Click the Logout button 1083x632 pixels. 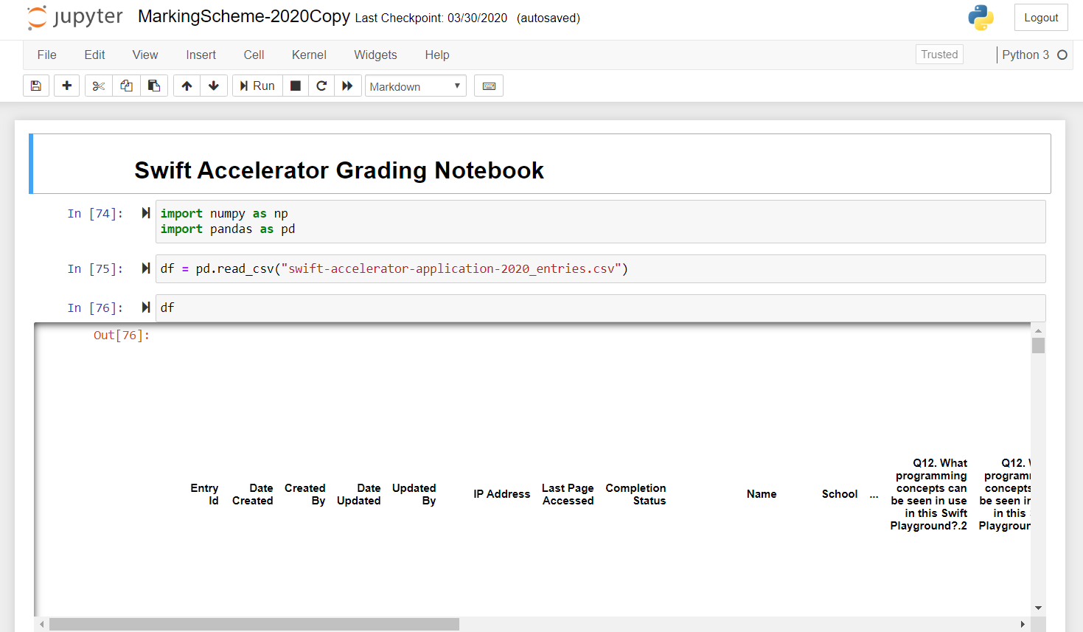(1041, 18)
